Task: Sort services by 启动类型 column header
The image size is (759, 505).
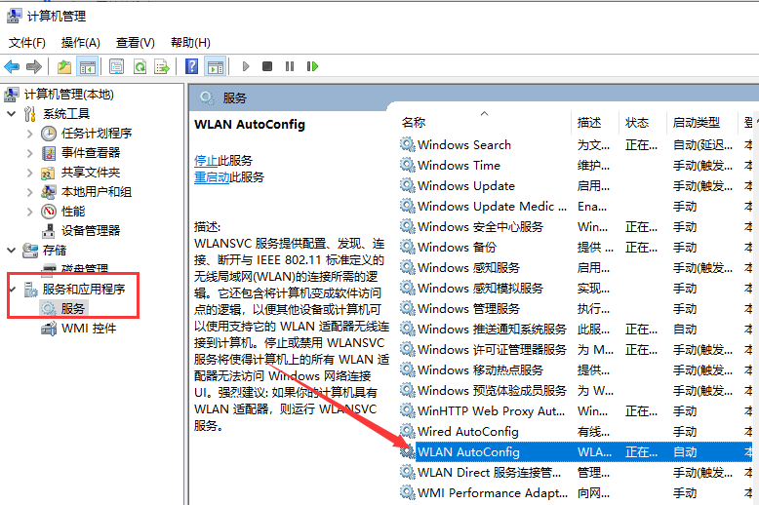Action: click(x=696, y=123)
